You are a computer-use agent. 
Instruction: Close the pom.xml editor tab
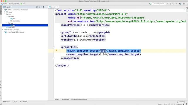click(x=58, y=7)
